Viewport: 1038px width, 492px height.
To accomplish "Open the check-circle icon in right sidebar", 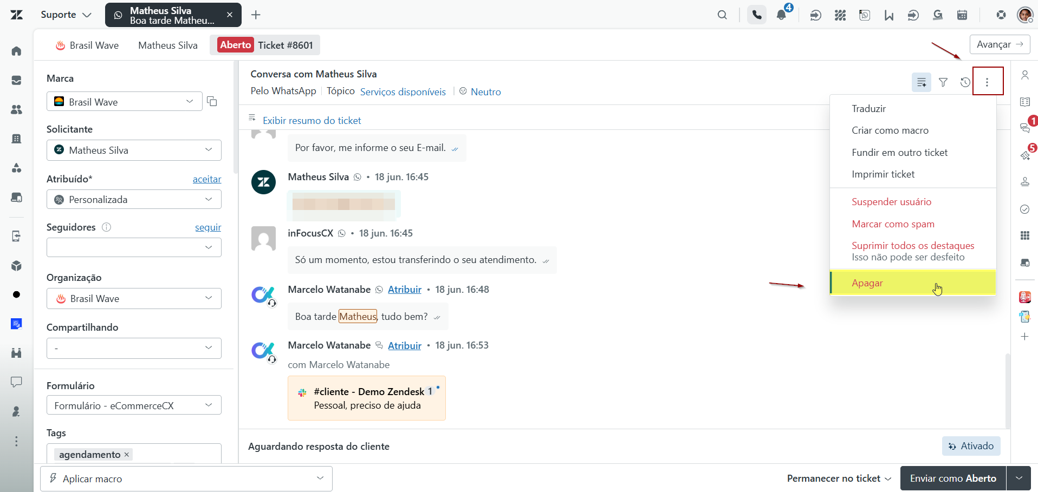I will coord(1024,209).
